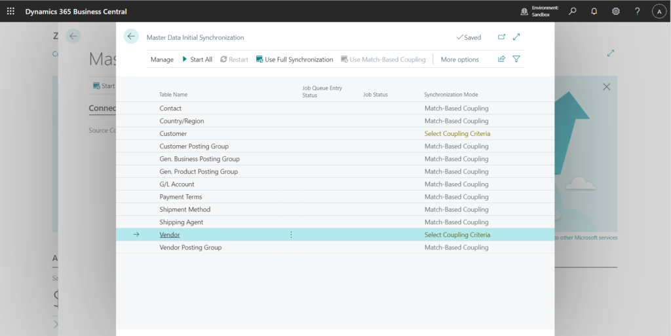This screenshot has height=336, width=671.
Task: Select the Payment Terms row
Action: 335,197
